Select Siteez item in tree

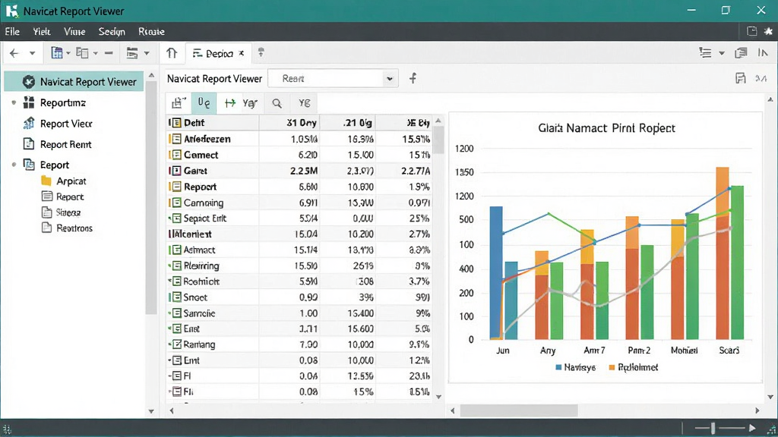click(68, 212)
